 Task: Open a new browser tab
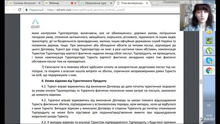tap(154, 3)
